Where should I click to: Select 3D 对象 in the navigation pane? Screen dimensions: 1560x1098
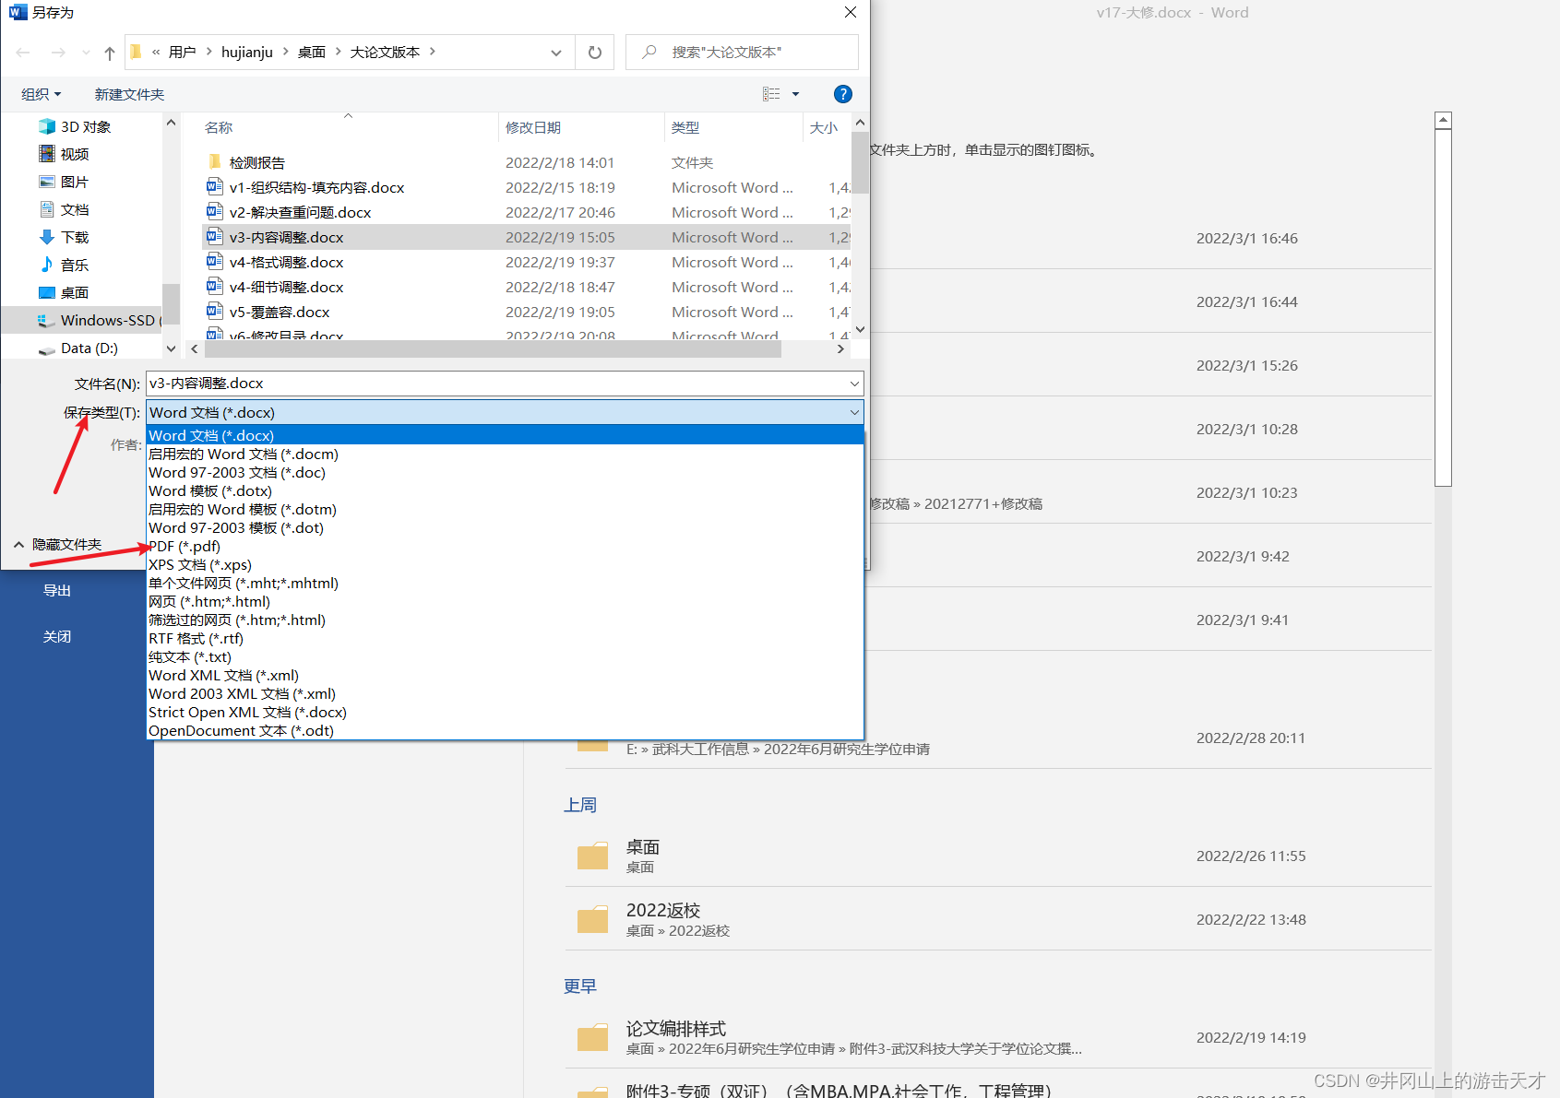point(75,126)
